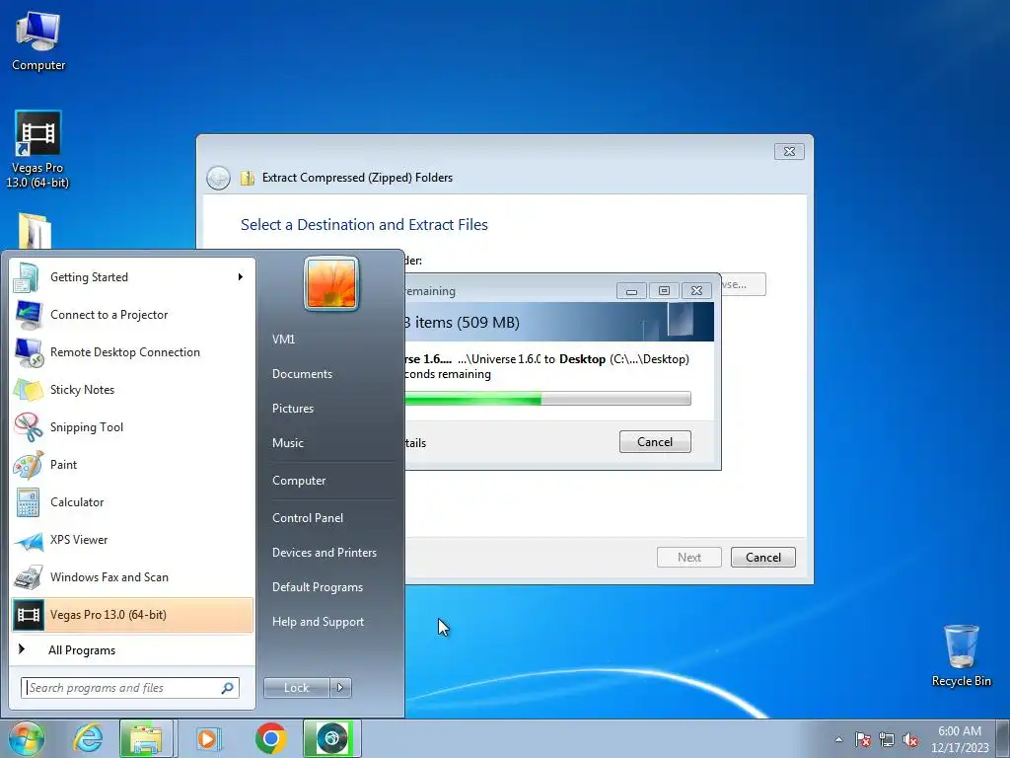
Task: Select the Paint program entry
Action: (133, 465)
